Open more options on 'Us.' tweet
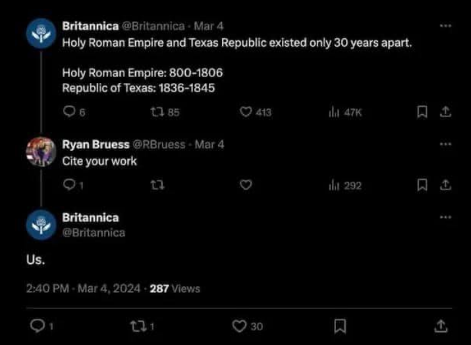471x345 pixels. [x=446, y=217]
